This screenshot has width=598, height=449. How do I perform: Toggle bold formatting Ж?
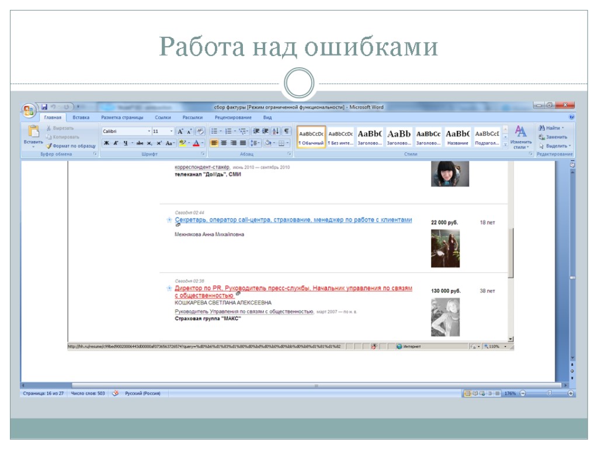tap(106, 143)
